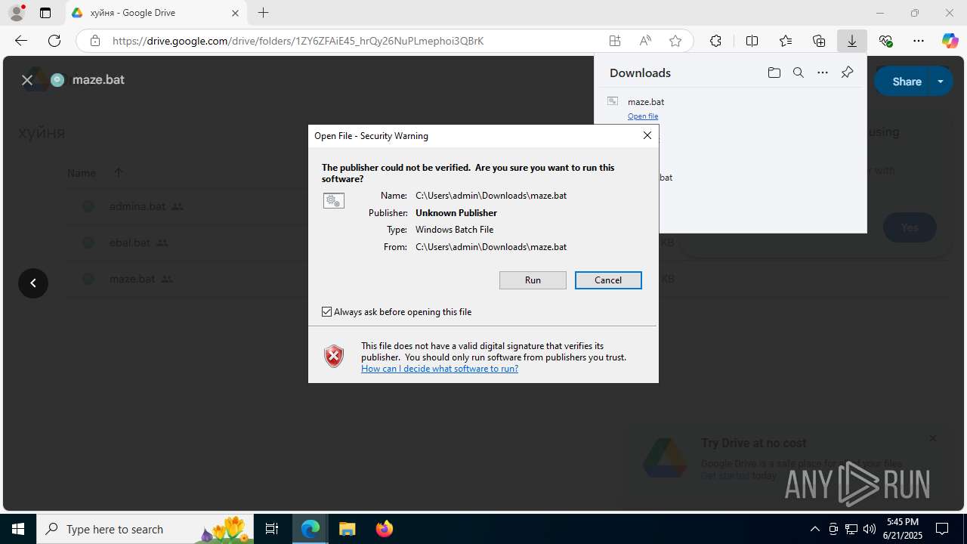Launch Firefox from taskbar

point(384,529)
